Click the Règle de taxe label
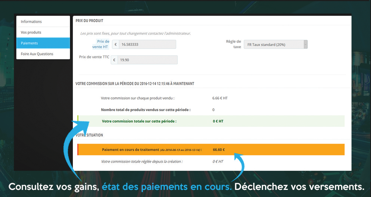 (233, 44)
